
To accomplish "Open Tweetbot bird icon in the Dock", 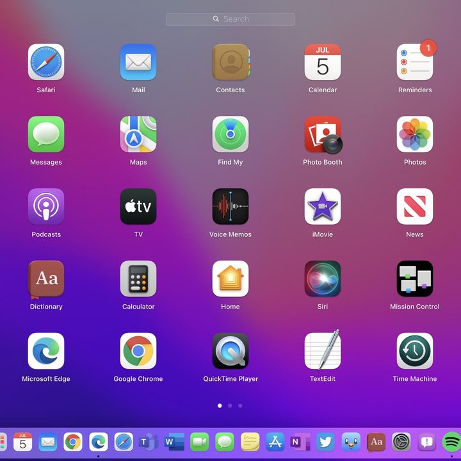I will click(351, 442).
